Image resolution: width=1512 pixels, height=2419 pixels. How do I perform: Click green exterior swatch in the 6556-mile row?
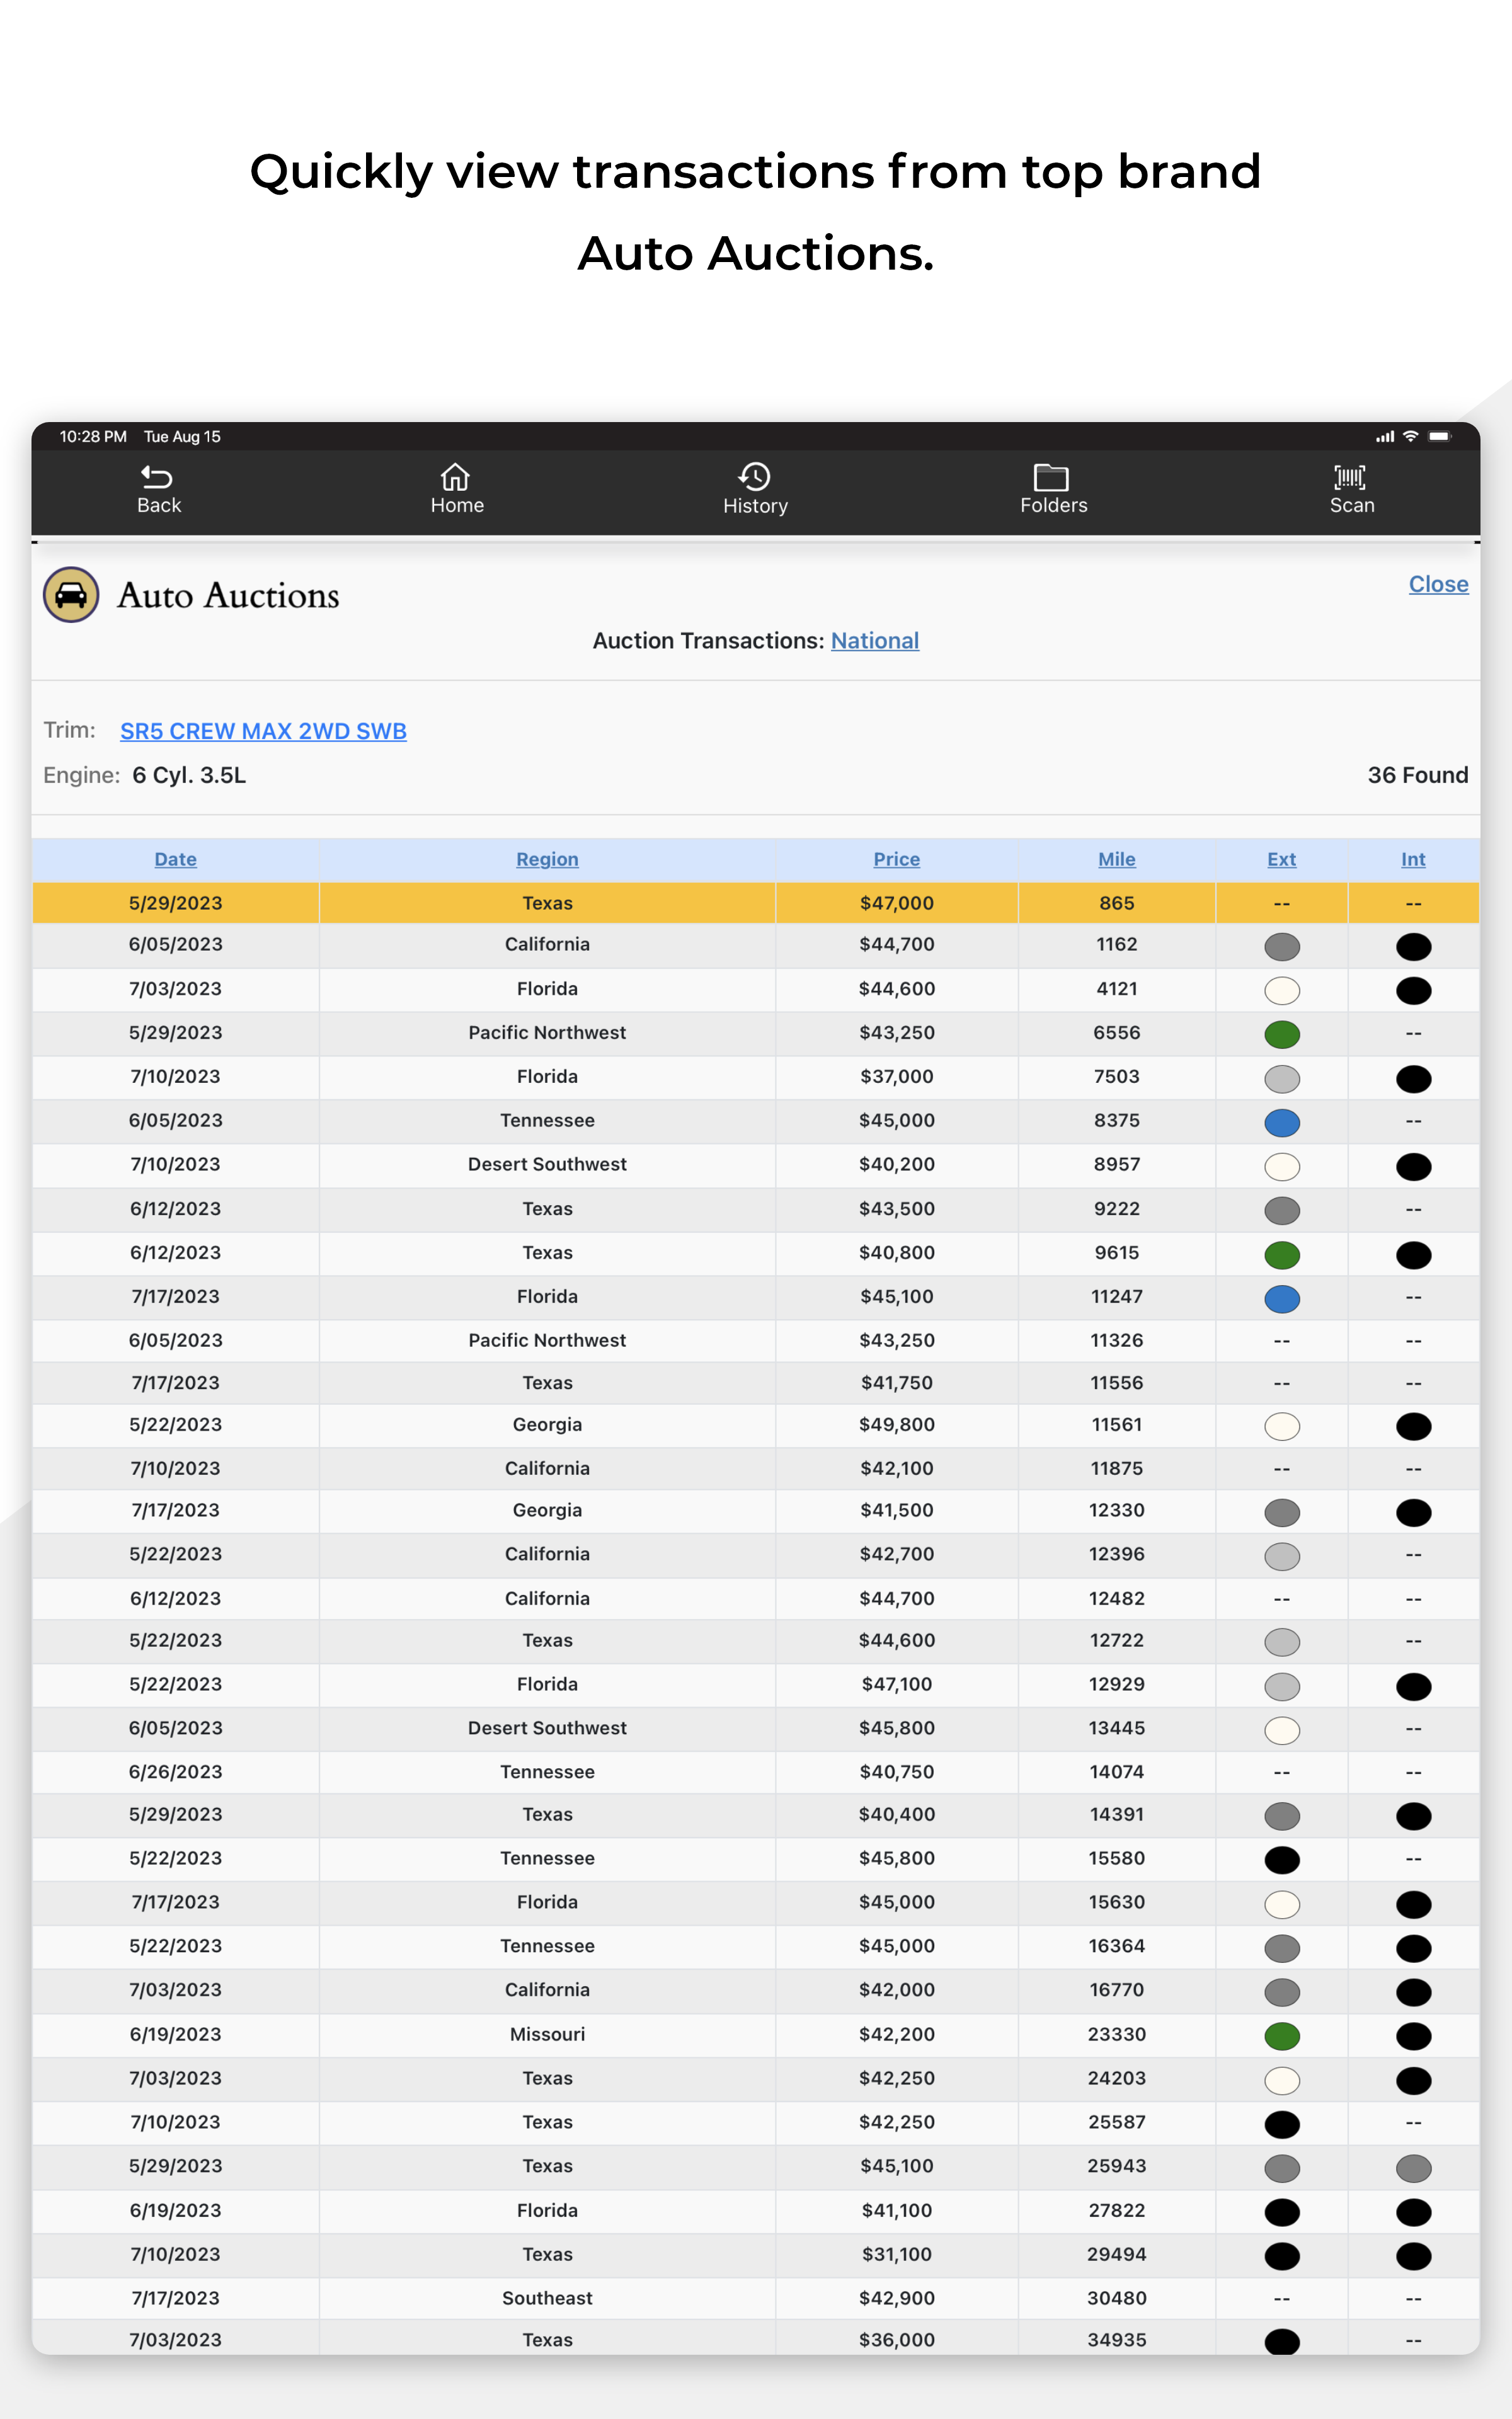point(1282,1034)
